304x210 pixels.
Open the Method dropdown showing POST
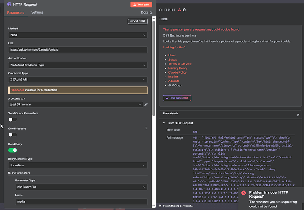pos(78,35)
